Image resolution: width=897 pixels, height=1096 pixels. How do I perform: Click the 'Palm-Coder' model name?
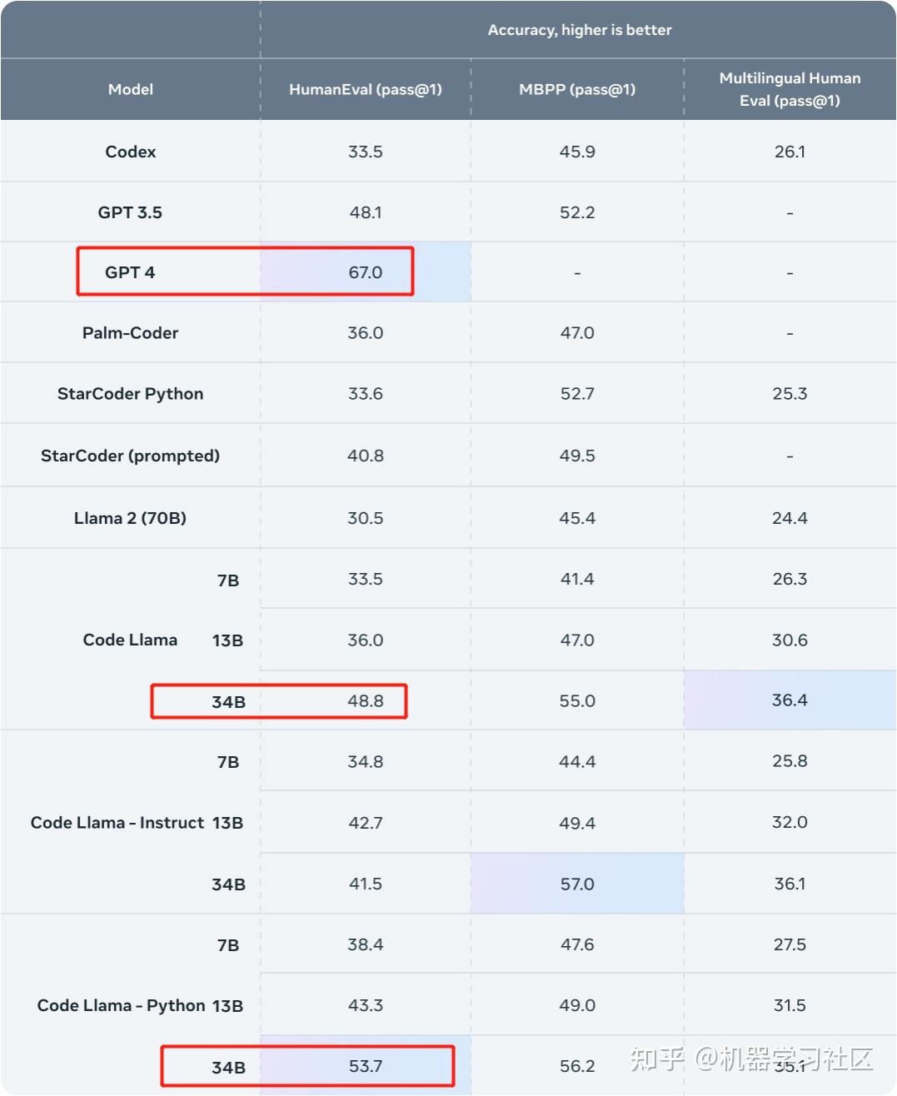click(131, 333)
